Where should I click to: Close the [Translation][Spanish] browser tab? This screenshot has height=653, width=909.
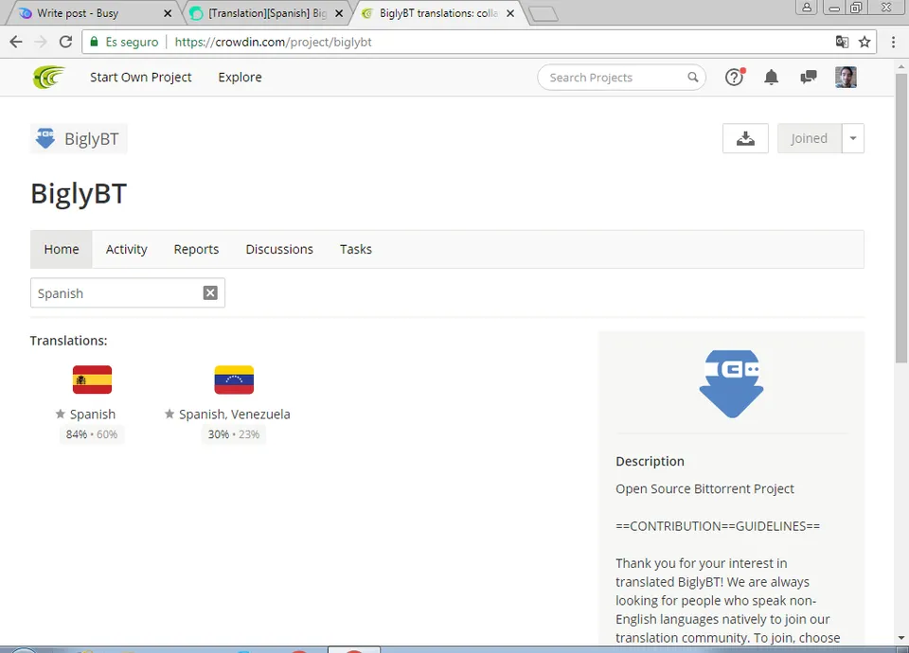339,12
